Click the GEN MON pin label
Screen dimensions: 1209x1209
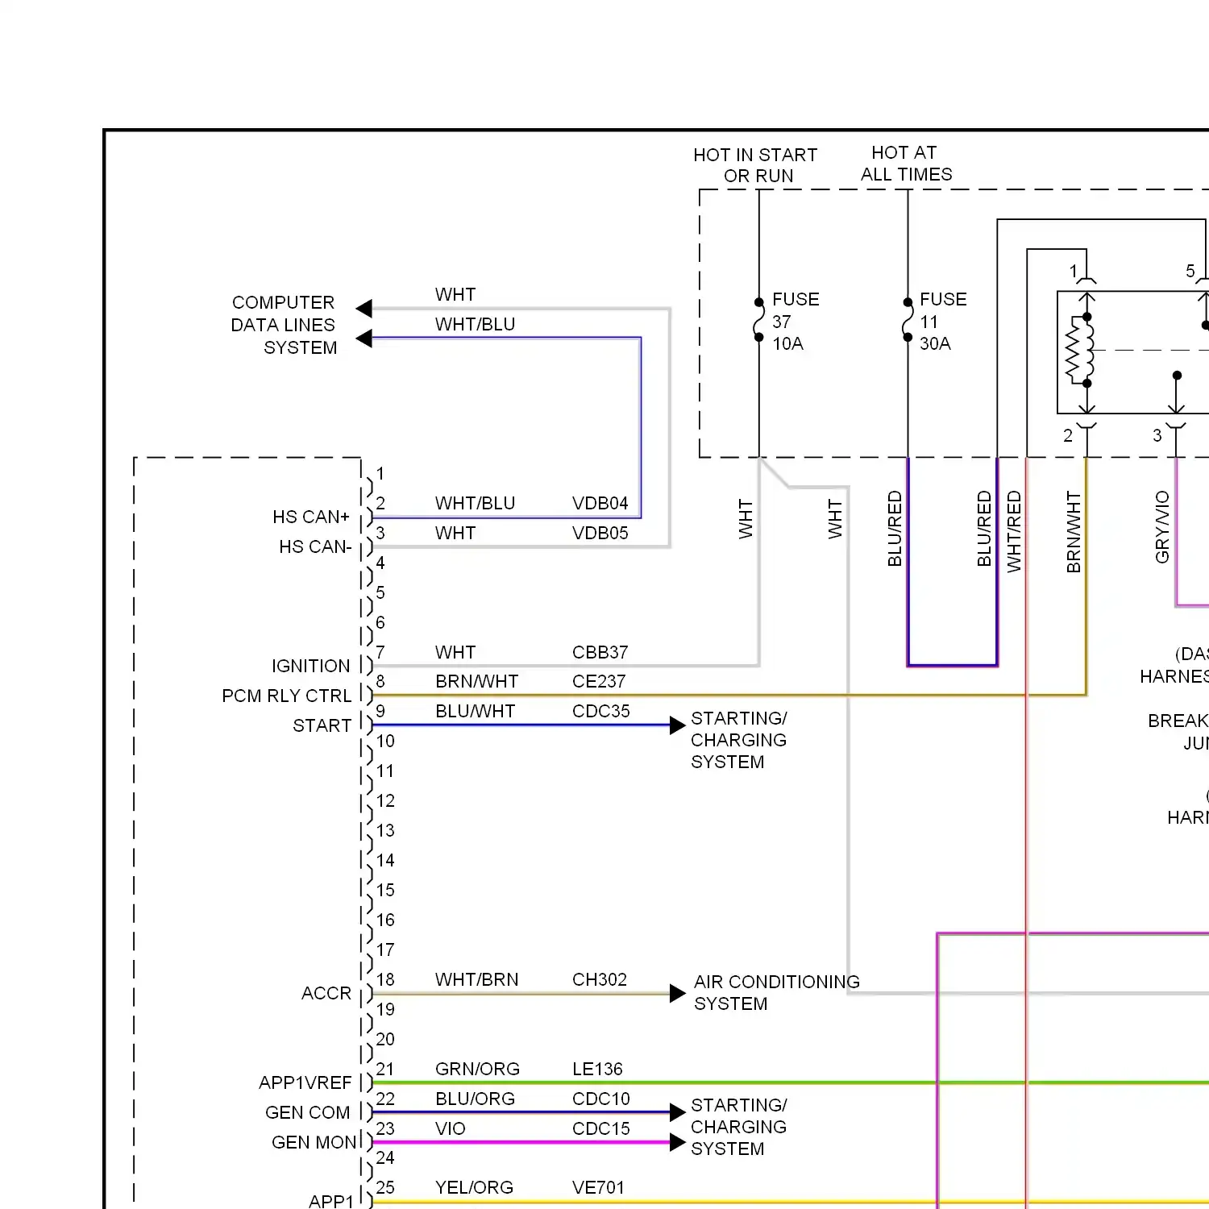tap(314, 1143)
